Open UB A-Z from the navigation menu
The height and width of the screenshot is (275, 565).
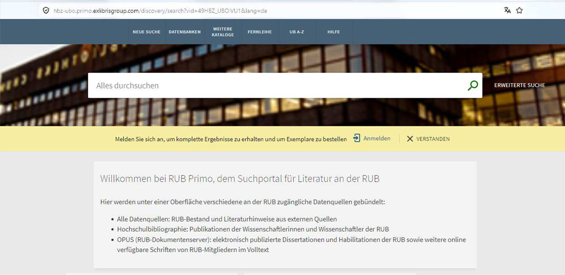coord(296,31)
